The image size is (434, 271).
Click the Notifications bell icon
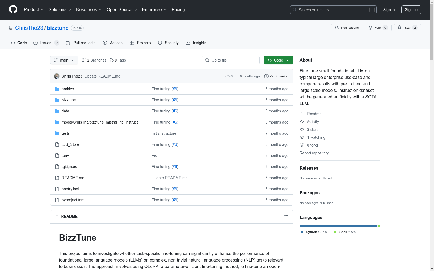click(x=337, y=28)
